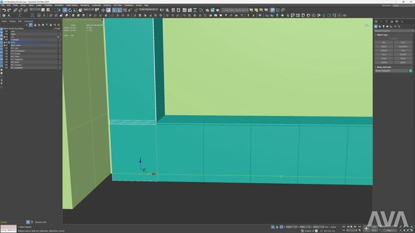This screenshot has height=233, width=415.
Task: Toggle the Angle Snap button
Action: click(x=119, y=10)
